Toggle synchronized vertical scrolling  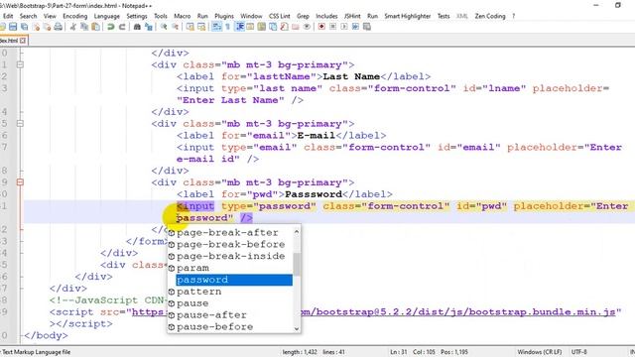[x=190, y=27]
